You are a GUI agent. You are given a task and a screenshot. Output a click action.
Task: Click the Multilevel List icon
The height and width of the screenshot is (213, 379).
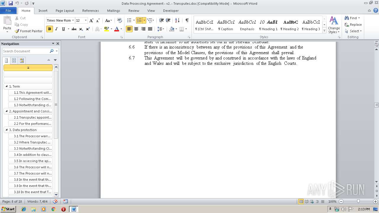(150, 20)
